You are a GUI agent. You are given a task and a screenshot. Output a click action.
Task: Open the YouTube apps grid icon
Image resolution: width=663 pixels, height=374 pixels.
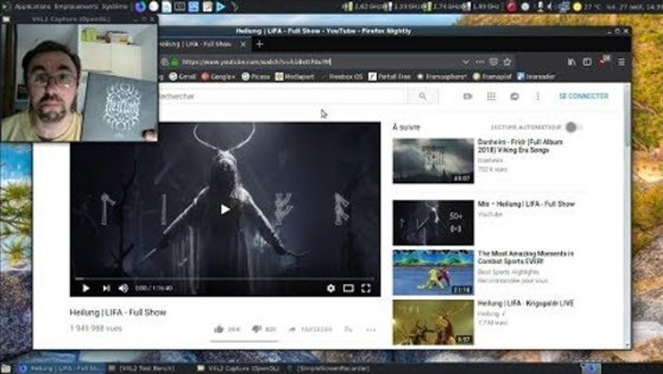pyautogui.click(x=491, y=97)
